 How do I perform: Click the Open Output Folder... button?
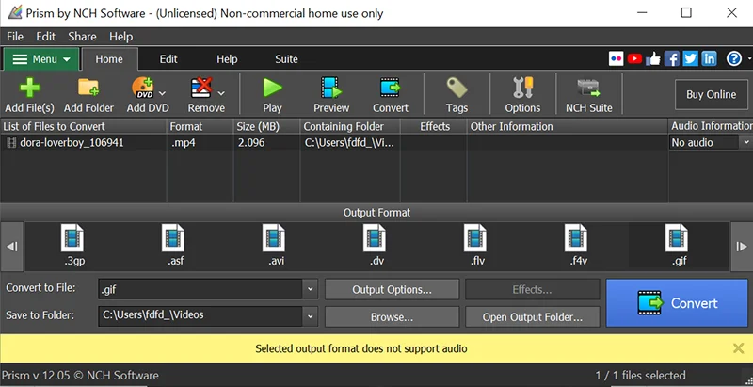coord(533,317)
